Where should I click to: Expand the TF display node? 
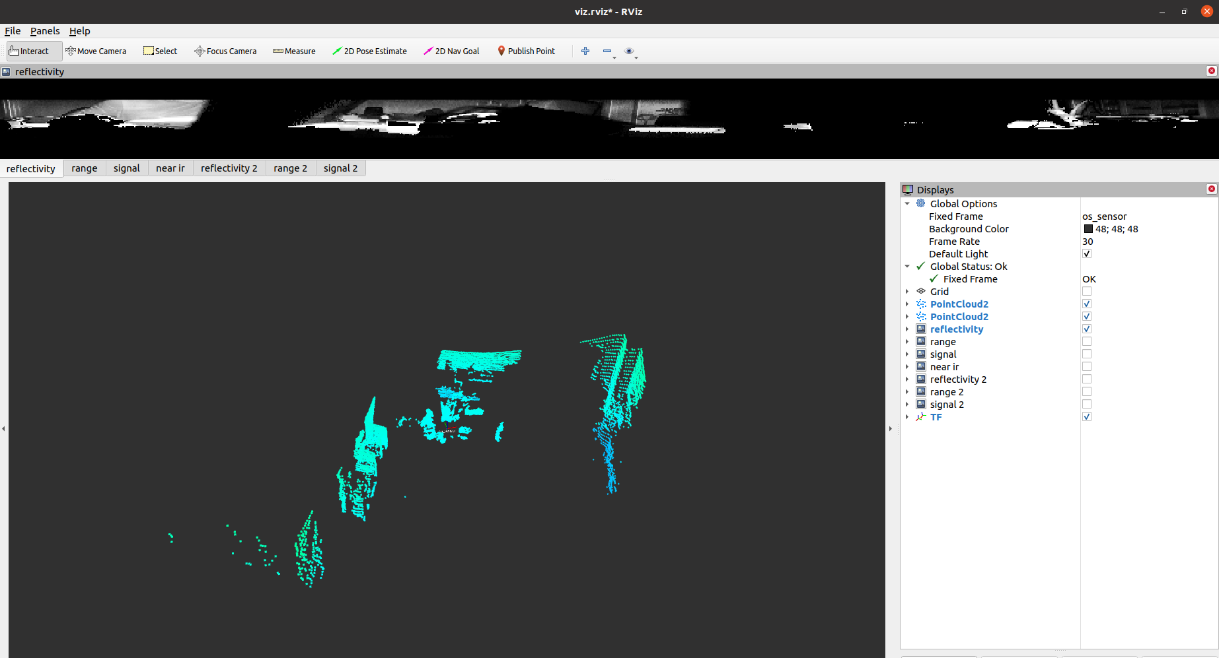coord(907,416)
